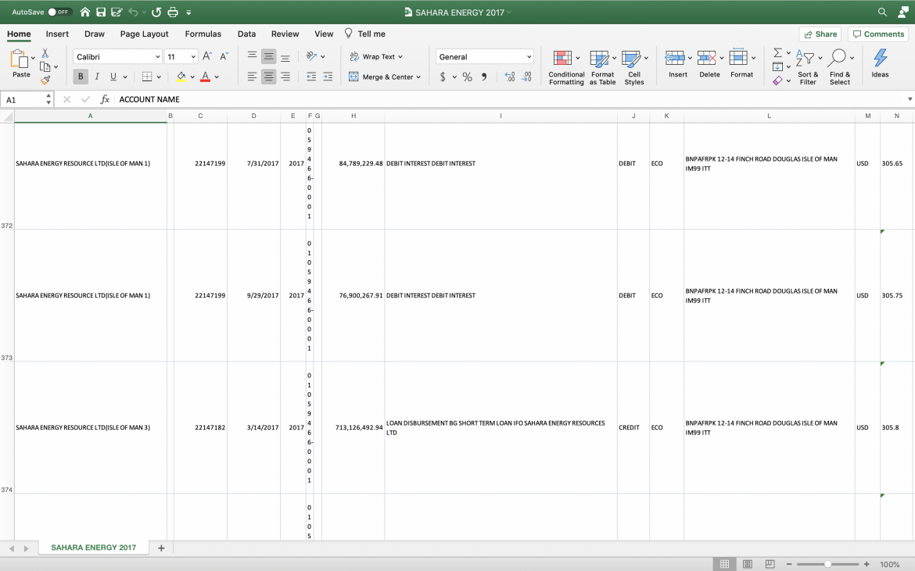The height and width of the screenshot is (571, 915).
Task: Insert function using fx icon
Action: point(105,100)
